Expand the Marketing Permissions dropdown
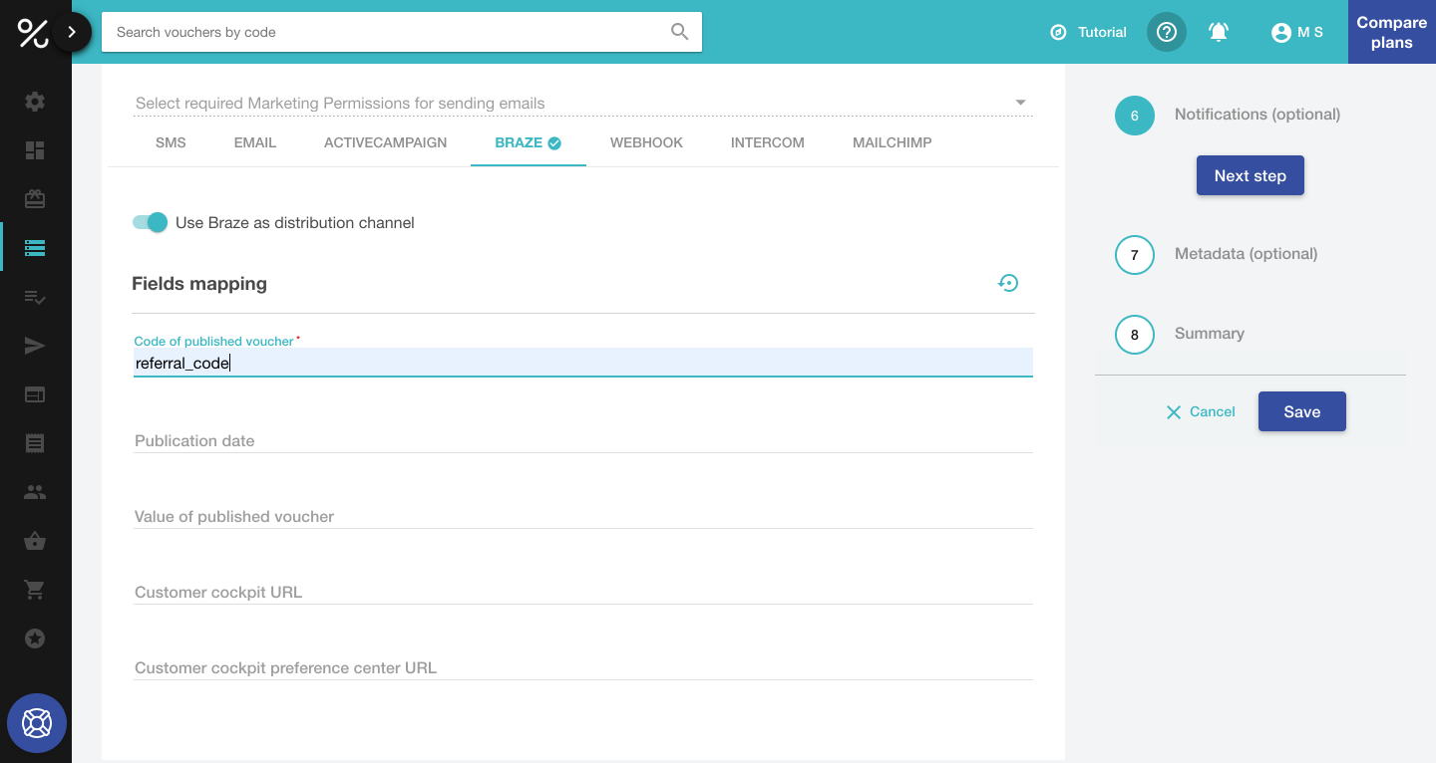 [x=1019, y=103]
